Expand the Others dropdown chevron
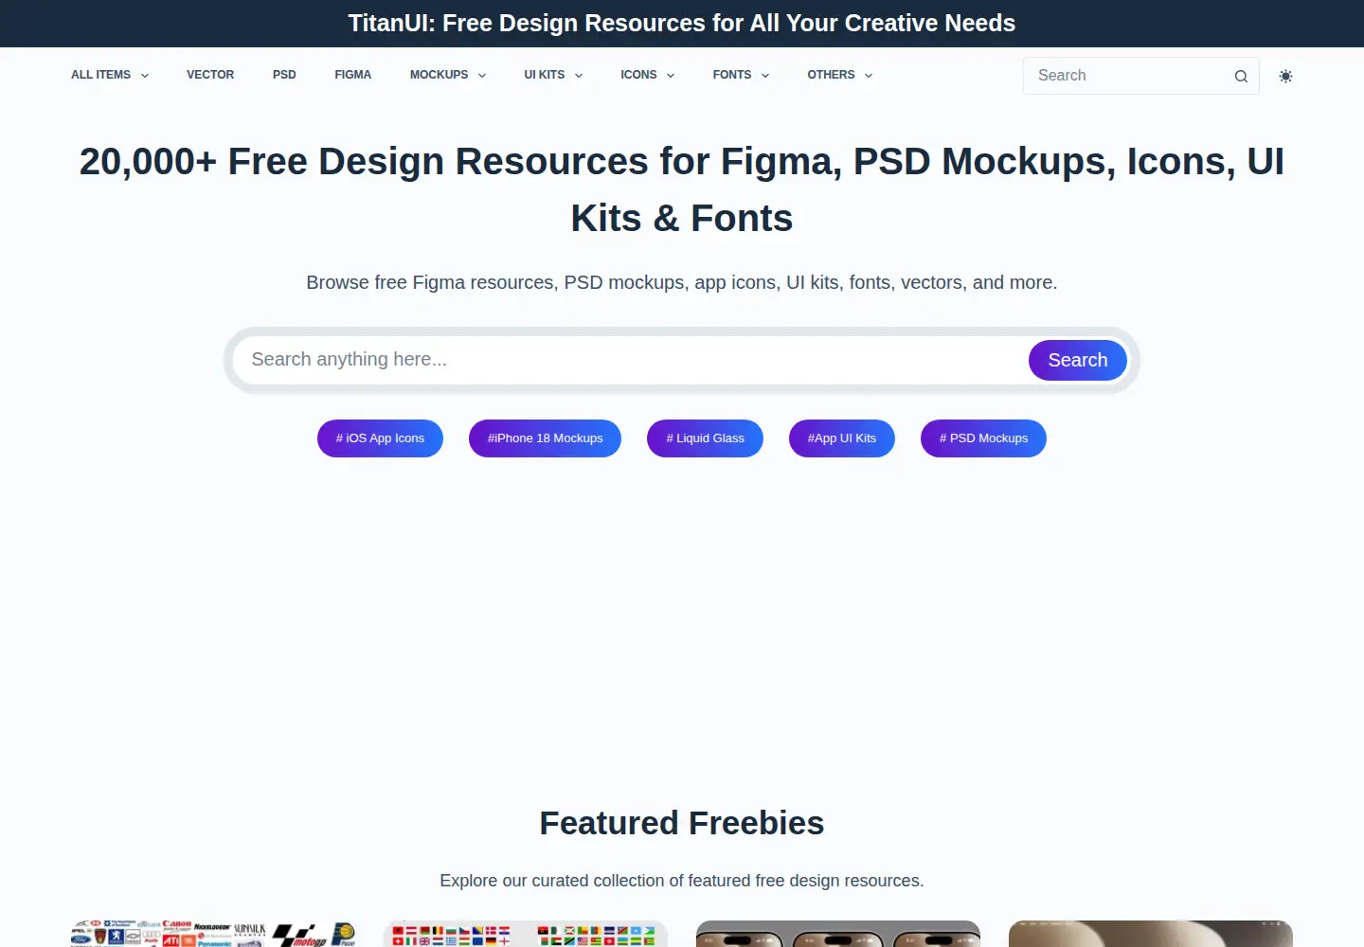The height and width of the screenshot is (947, 1364). coord(869,76)
